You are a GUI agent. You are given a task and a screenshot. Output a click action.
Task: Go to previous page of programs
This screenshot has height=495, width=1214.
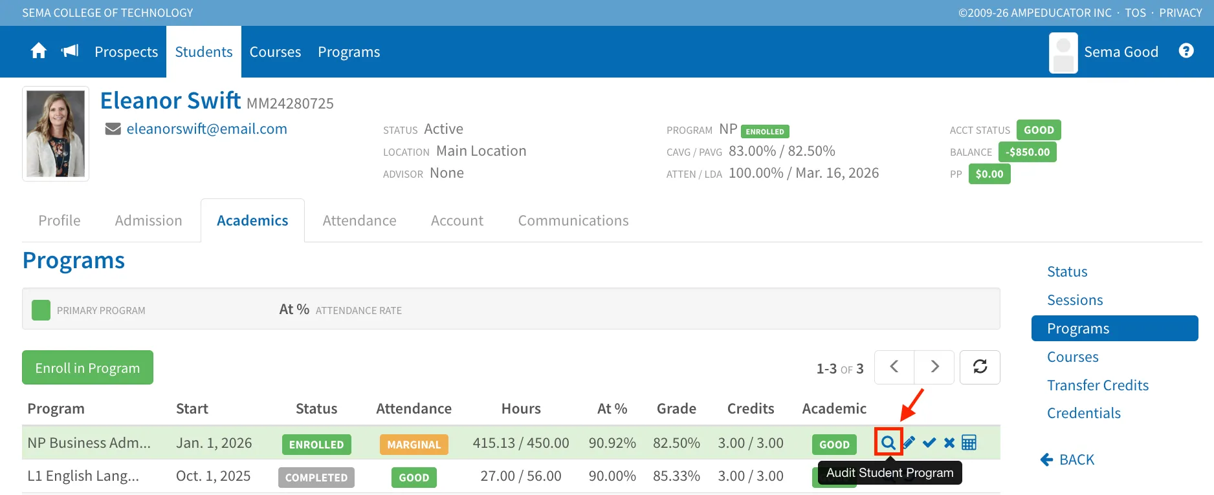[894, 367]
